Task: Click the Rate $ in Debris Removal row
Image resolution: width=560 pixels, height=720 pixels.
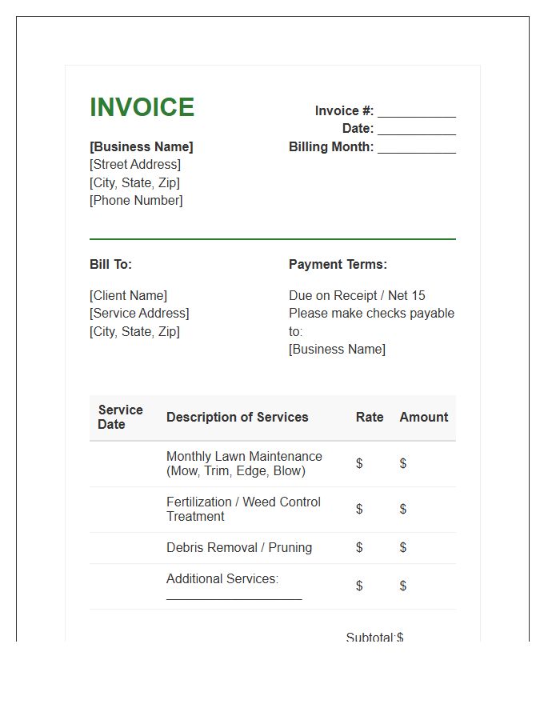Action: pyautogui.click(x=359, y=547)
